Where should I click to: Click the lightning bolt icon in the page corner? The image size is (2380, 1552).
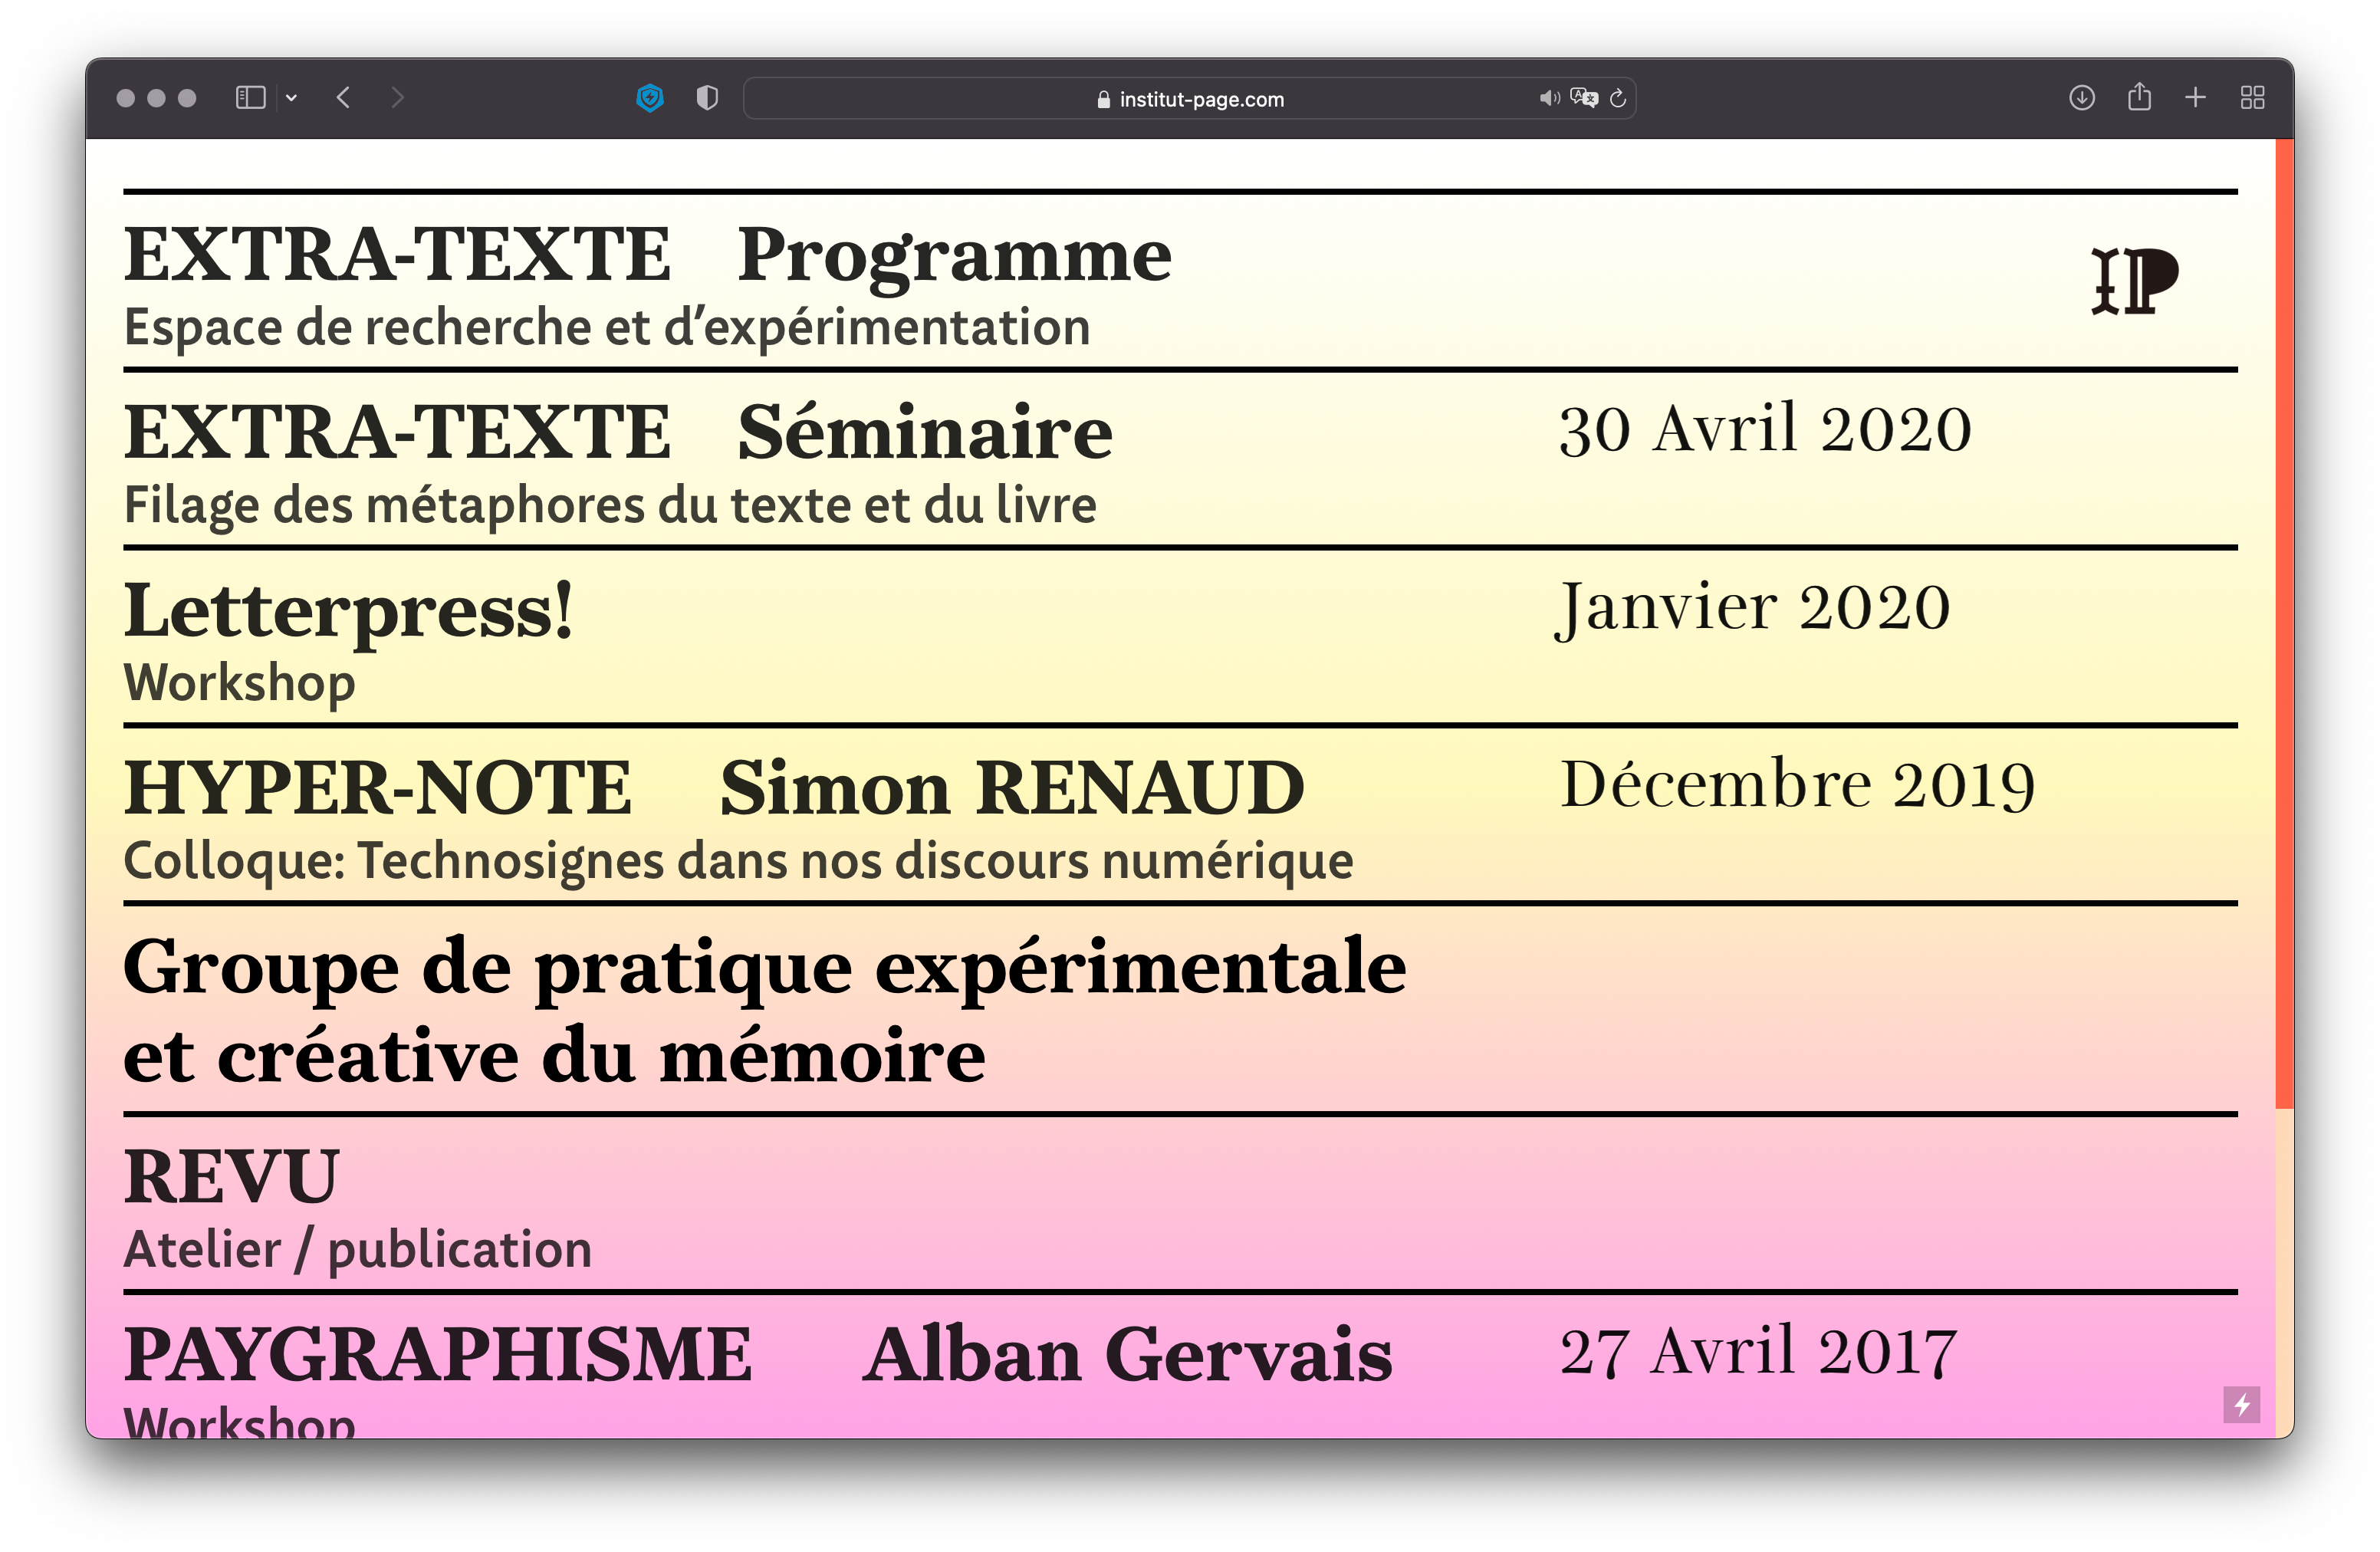tap(2241, 1404)
